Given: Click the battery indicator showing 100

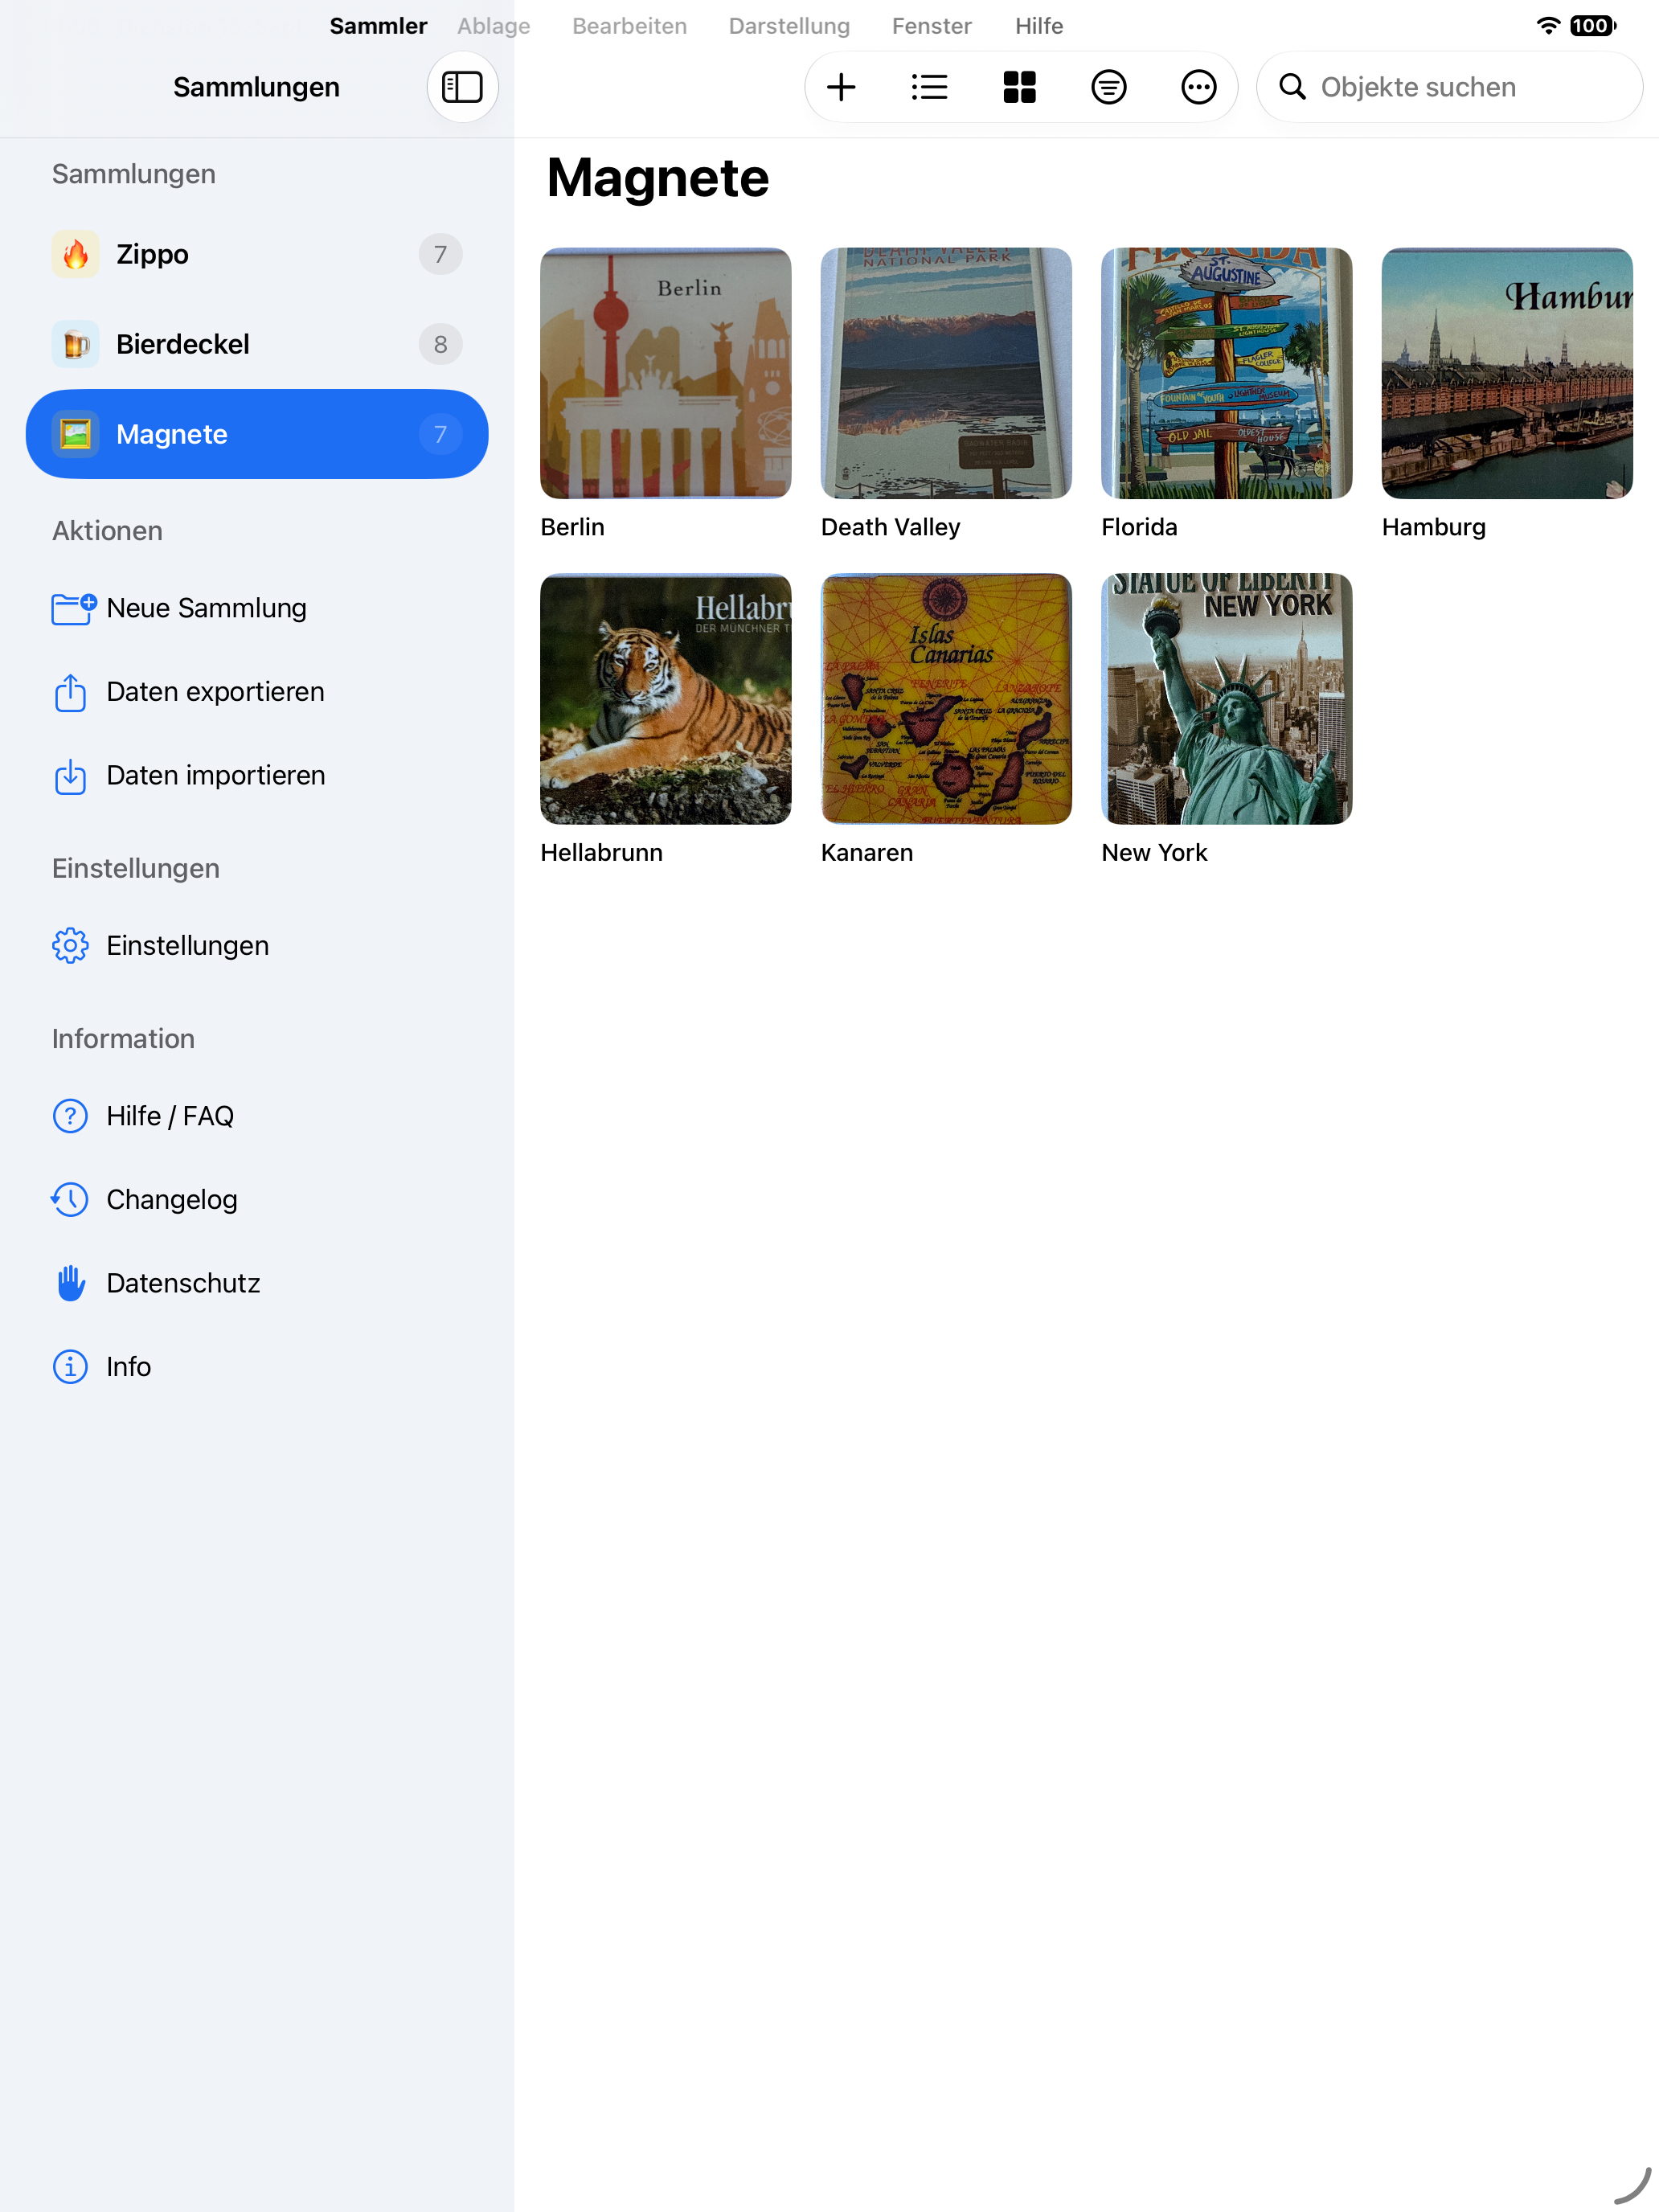Looking at the screenshot, I should tap(1592, 26).
